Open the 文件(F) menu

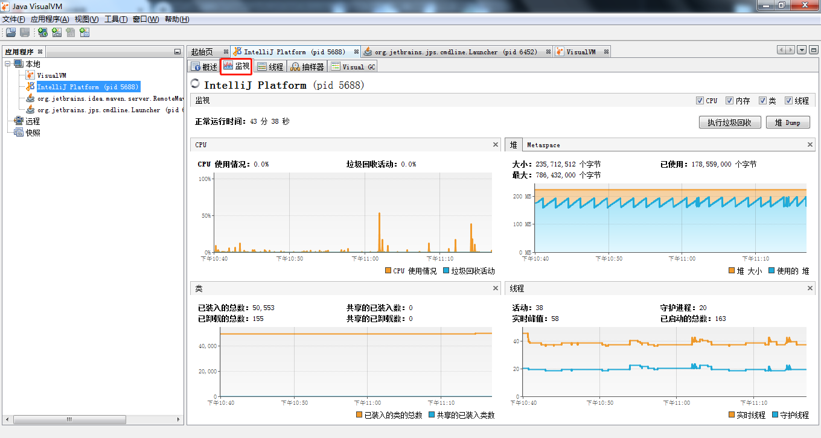[x=14, y=19]
